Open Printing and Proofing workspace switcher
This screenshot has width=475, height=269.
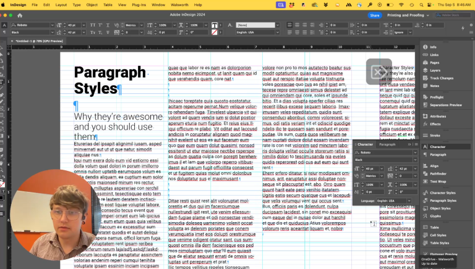pos(408,15)
